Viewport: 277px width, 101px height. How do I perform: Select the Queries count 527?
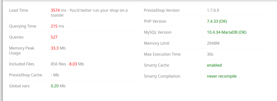(x=54, y=37)
